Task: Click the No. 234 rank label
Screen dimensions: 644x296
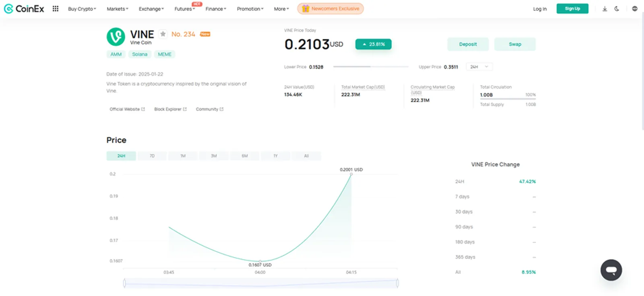Action: click(x=183, y=34)
